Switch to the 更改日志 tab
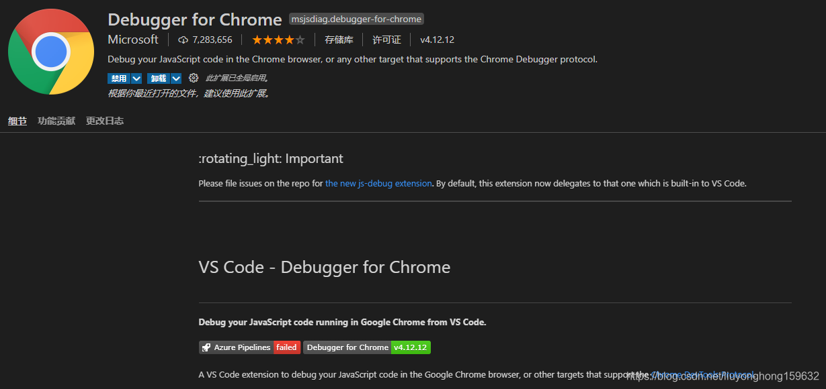Viewport: 826px width, 389px height. 105,121
